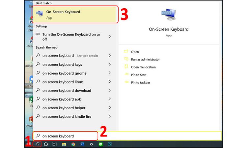Launch File Explorer from the taskbar
This screenshot has height=148, width=247.
(x=64, y=144)
